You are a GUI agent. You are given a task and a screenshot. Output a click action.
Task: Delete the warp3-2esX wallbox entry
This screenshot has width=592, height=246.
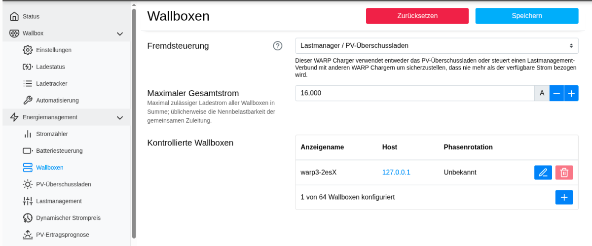pyautogui.click(x=564, y=173)
